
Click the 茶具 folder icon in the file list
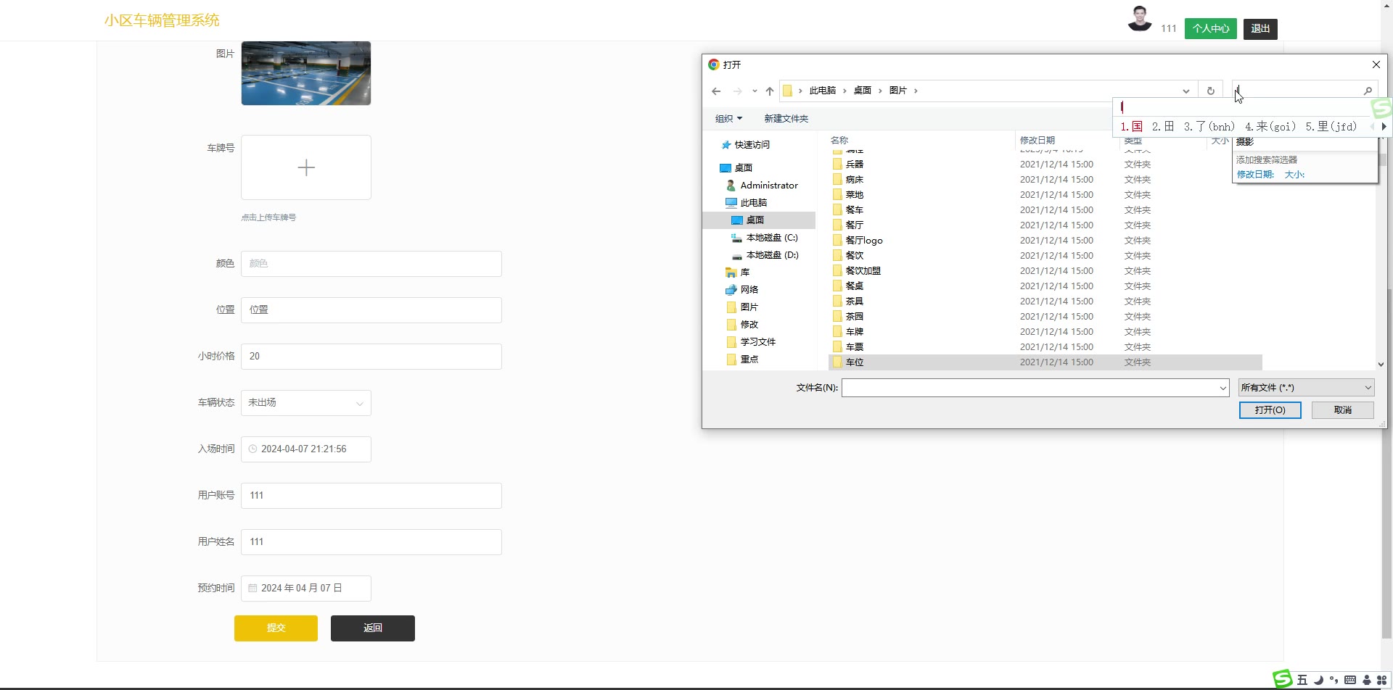click(x=837, y=302)
